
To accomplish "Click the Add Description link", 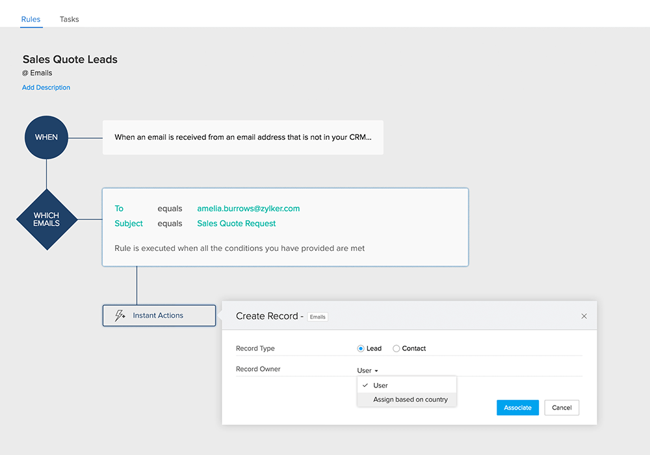I will 46,87.
